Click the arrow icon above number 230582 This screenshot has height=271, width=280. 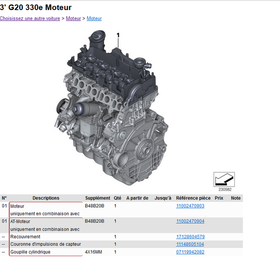224,179
